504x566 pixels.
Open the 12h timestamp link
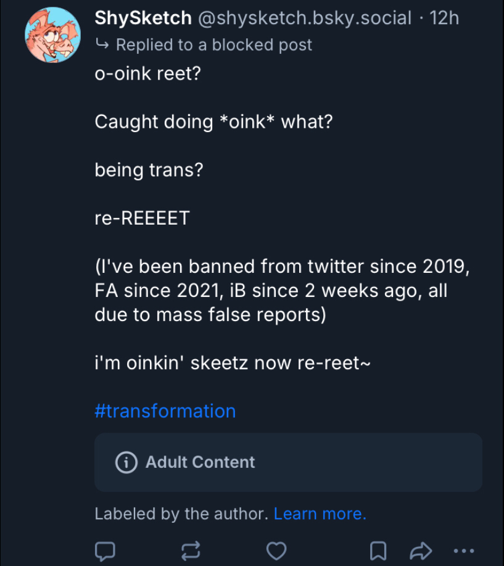click(x=444, y=18)
